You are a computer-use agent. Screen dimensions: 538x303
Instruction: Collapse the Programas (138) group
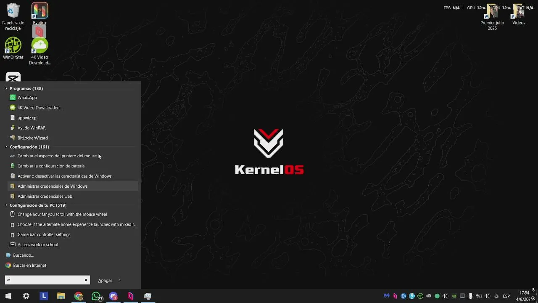(x=6, y=88)
